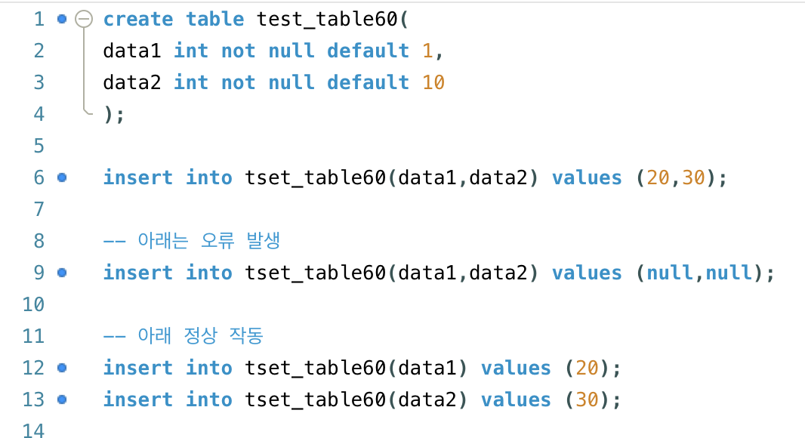Screen dimensions: 805x438
Task: Click line number 5 in gutter
Action: pyautogui.click(x=39, y=146)
